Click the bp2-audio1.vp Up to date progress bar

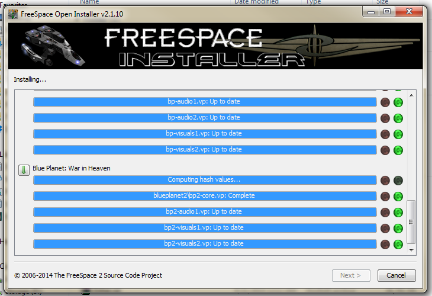(205, 212)
